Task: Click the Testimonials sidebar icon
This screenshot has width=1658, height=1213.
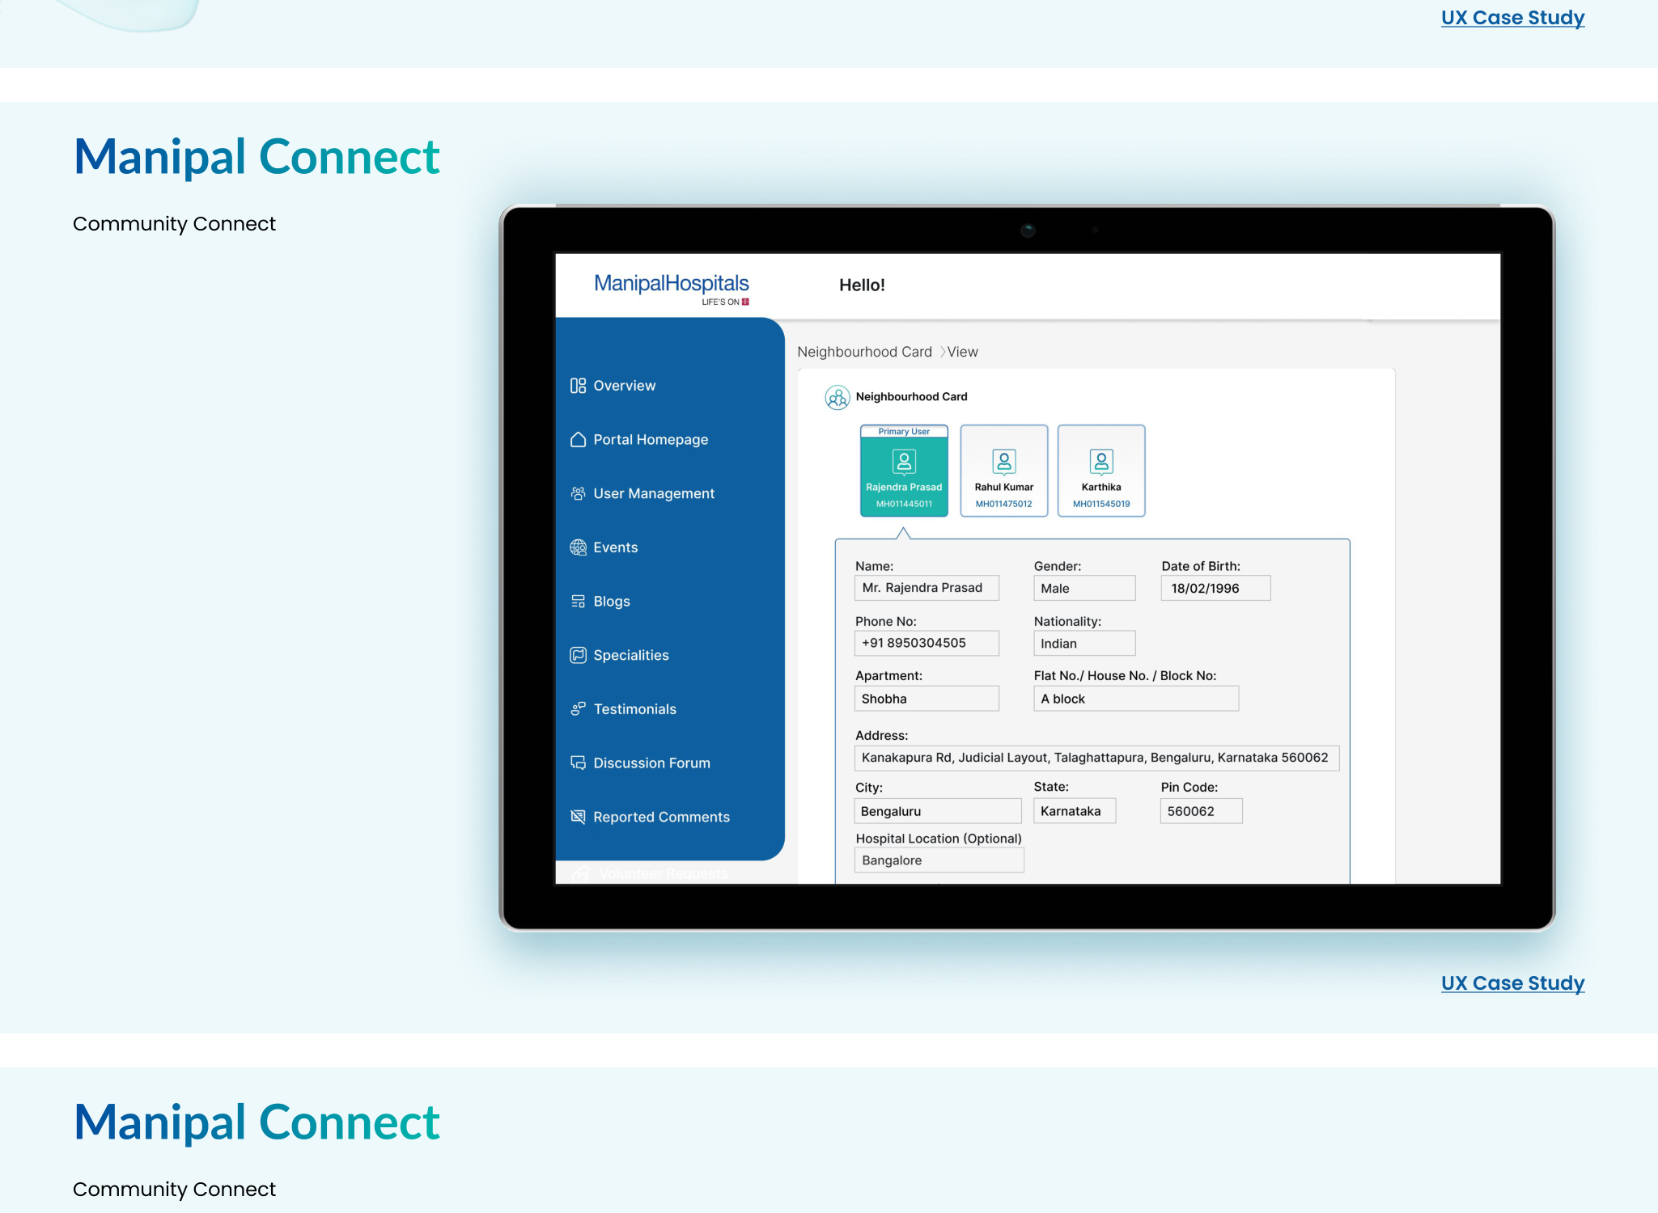Action: click(578, 709)
